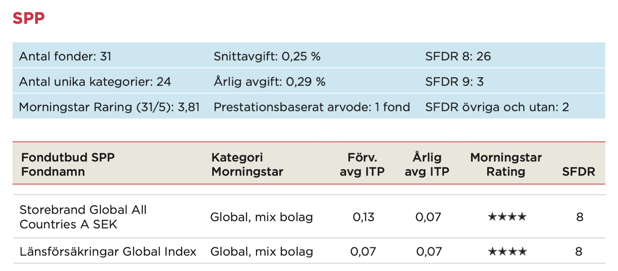Click 'Antal unika kategorier: 24' text
Image resolution: width=618 pixels, height=271 pixels.
point(95,82)
